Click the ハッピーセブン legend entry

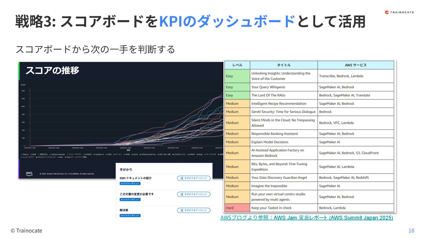(27, 157)
